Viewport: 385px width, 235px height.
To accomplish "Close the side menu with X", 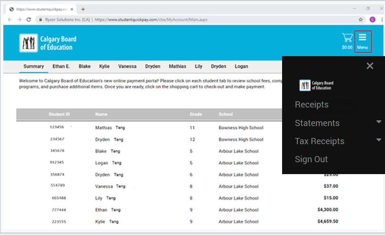I will [370, 66].
